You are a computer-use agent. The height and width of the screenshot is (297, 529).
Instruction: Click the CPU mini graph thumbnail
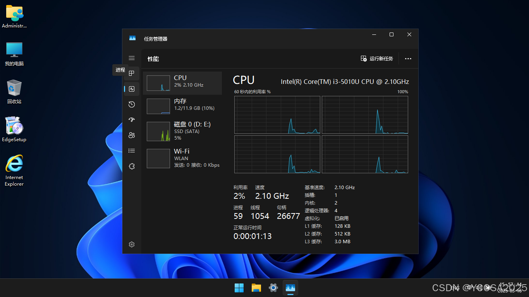(x=158, y=83)
